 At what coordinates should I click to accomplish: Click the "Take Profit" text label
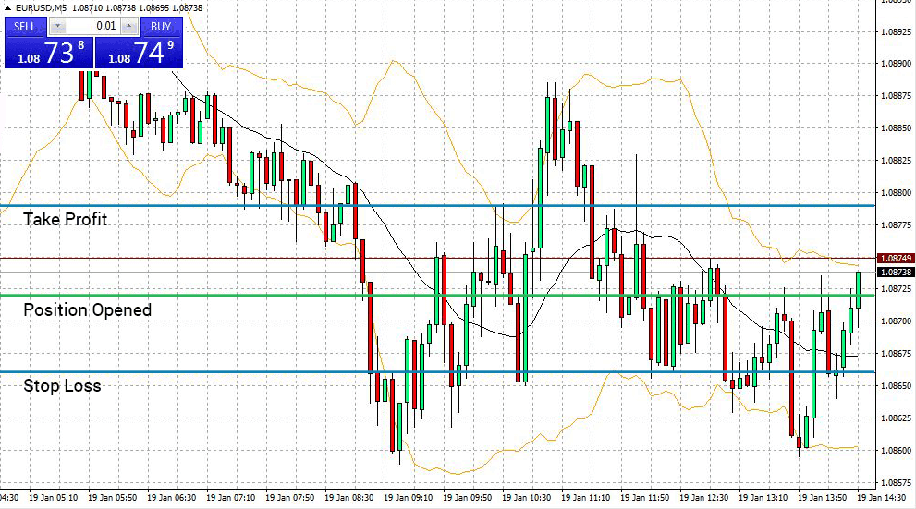click(x=65, y=219)
